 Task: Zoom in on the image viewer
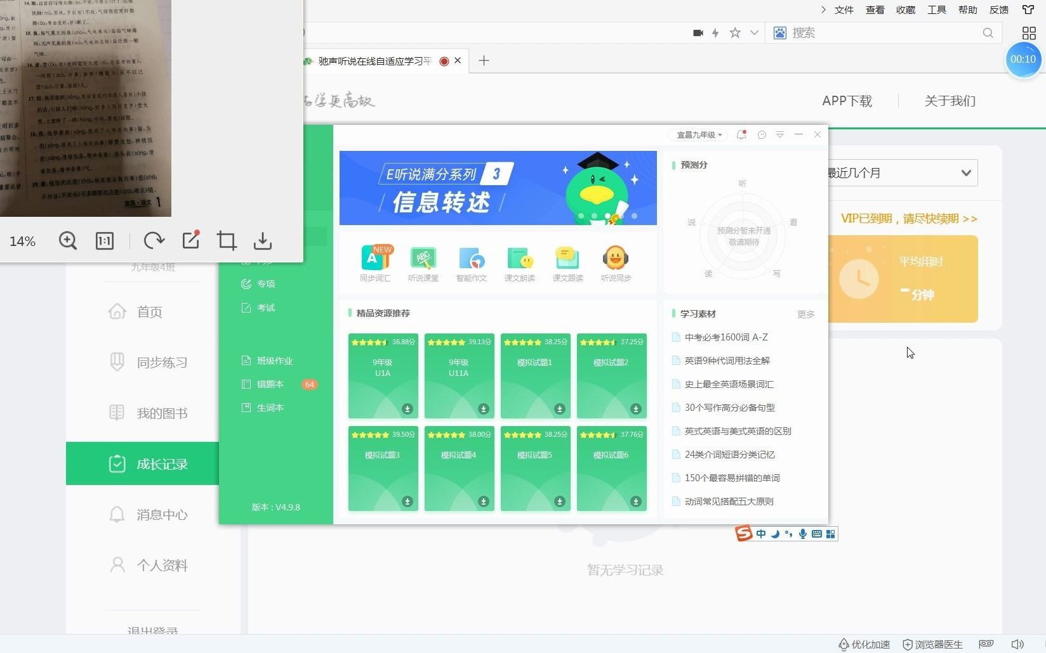68,241
